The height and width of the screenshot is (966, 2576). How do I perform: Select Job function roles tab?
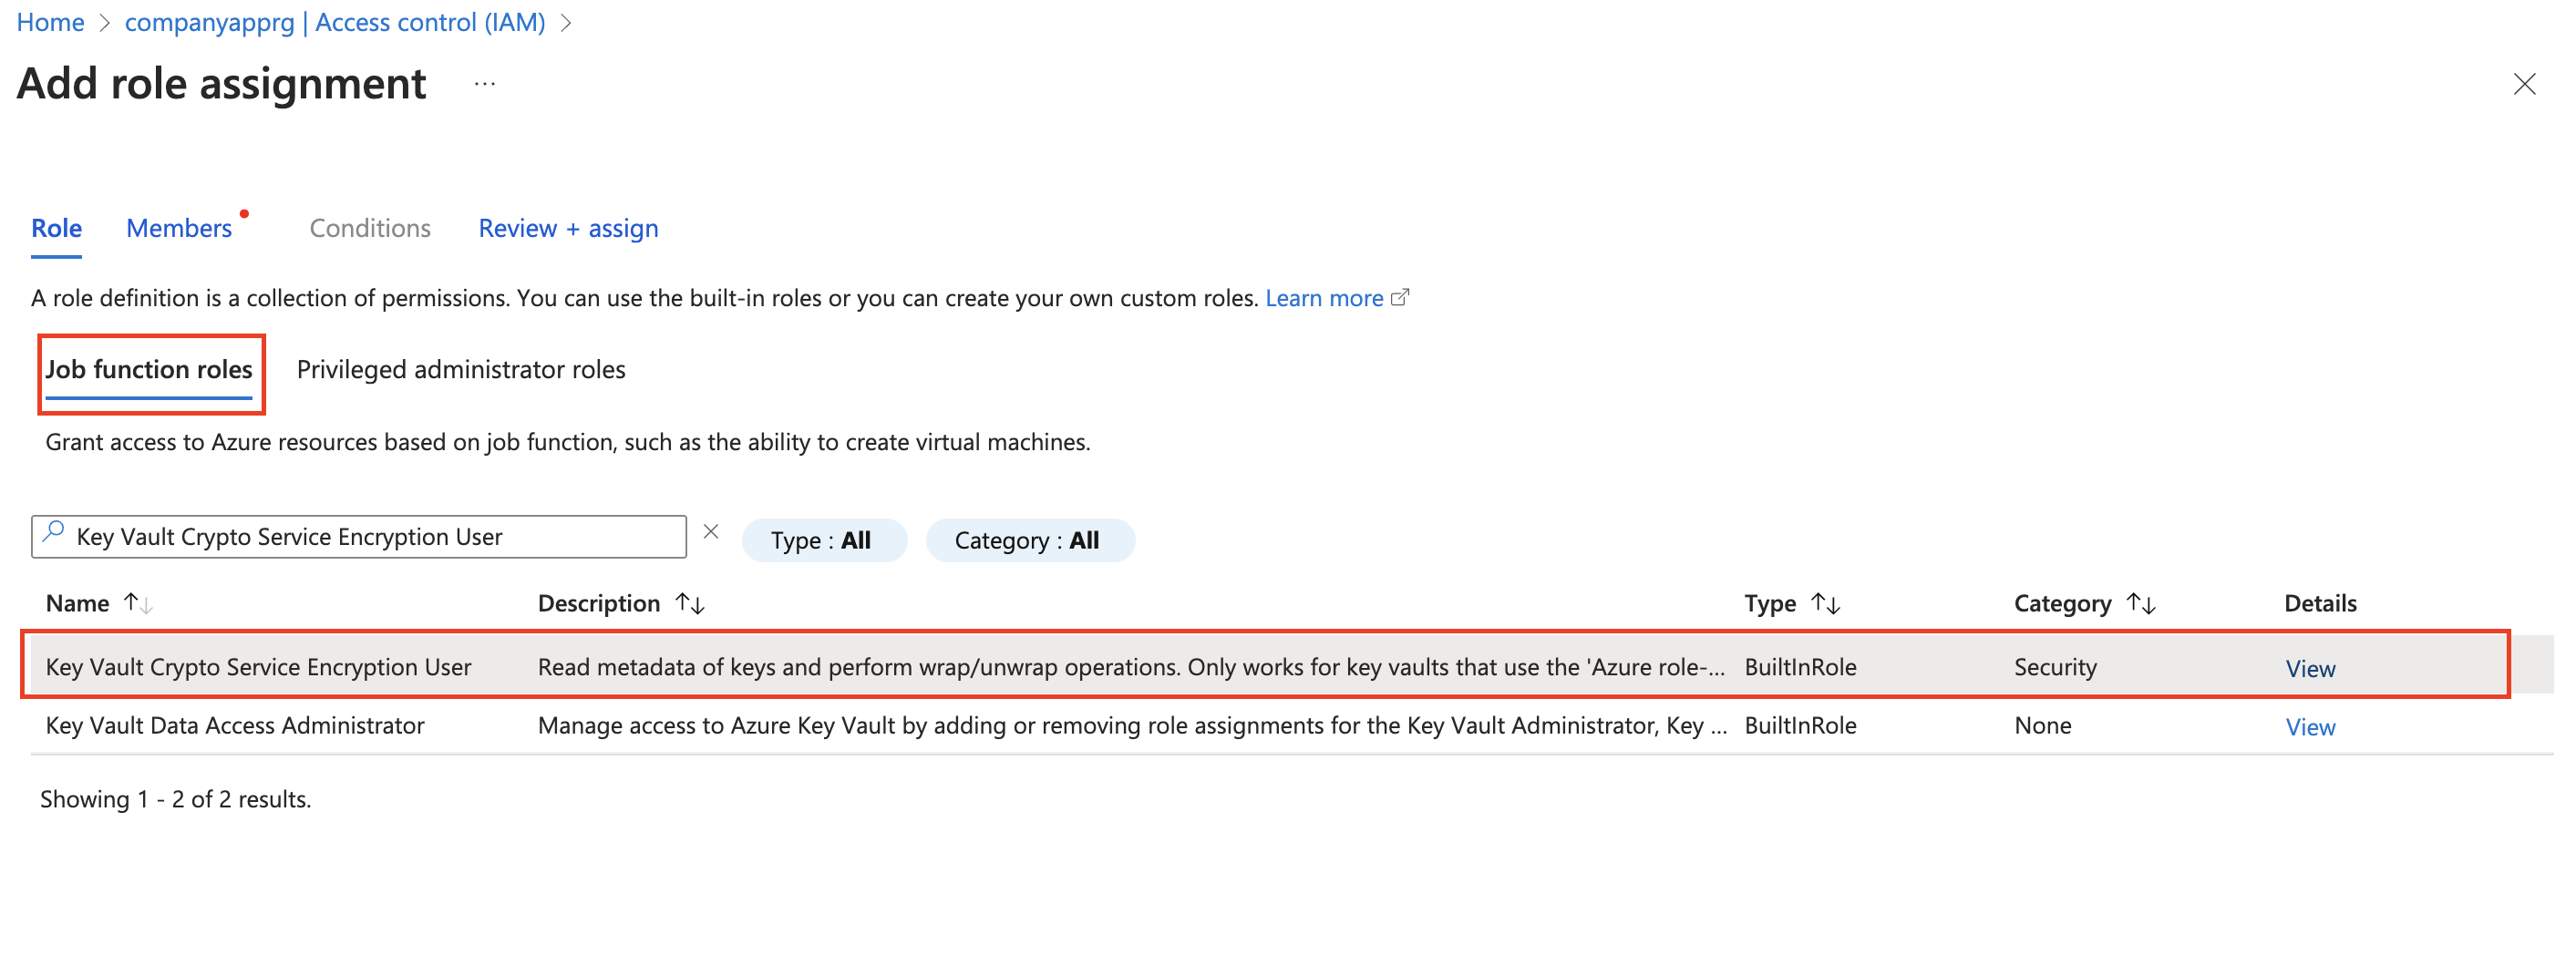[x=149, y=370]
